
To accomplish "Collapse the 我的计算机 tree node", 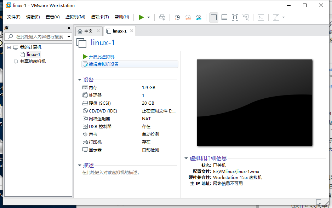I will coord(9,47).
